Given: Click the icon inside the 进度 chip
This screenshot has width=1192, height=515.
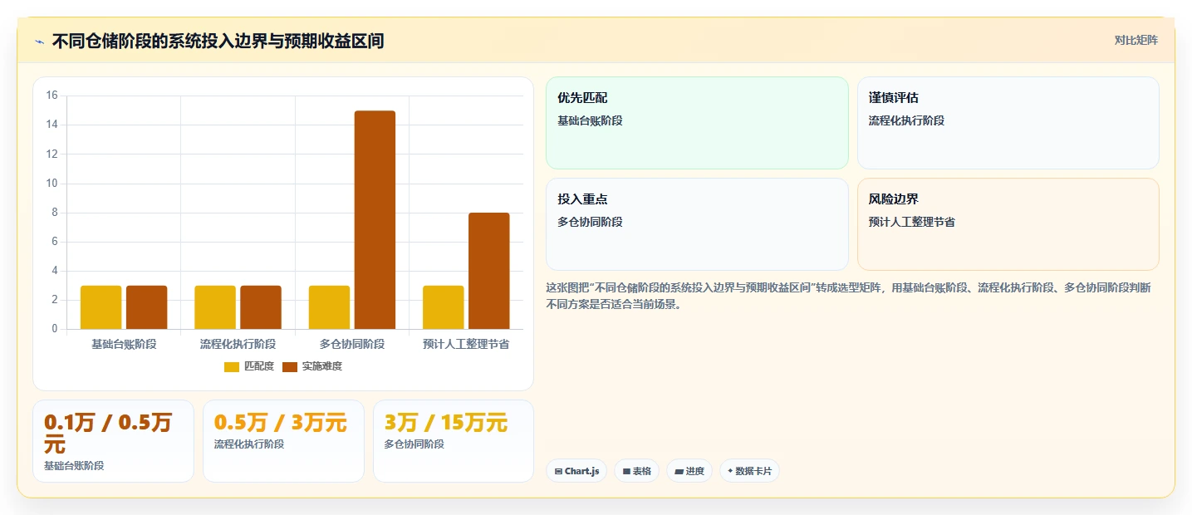Looking at the screenshot, I should point(679,471).
